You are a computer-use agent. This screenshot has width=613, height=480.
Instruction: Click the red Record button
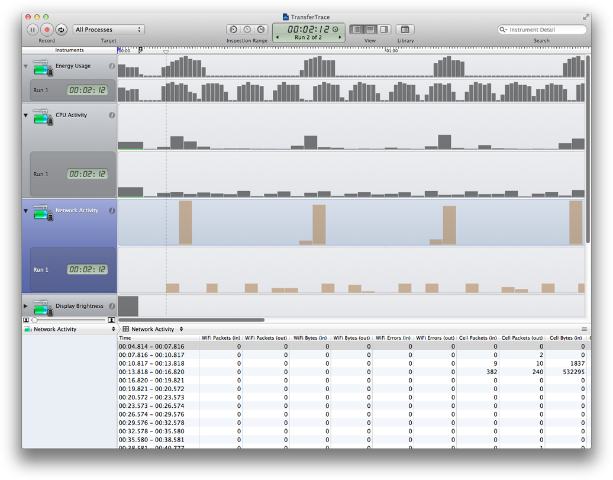point(47,30)
